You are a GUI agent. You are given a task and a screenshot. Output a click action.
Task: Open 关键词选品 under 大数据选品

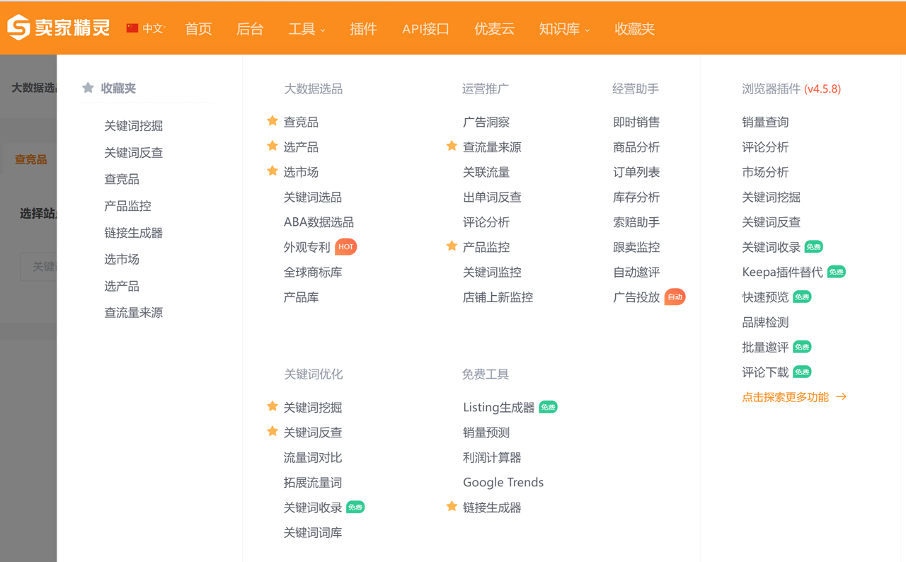pyautogui.click(x=313, y=197)
